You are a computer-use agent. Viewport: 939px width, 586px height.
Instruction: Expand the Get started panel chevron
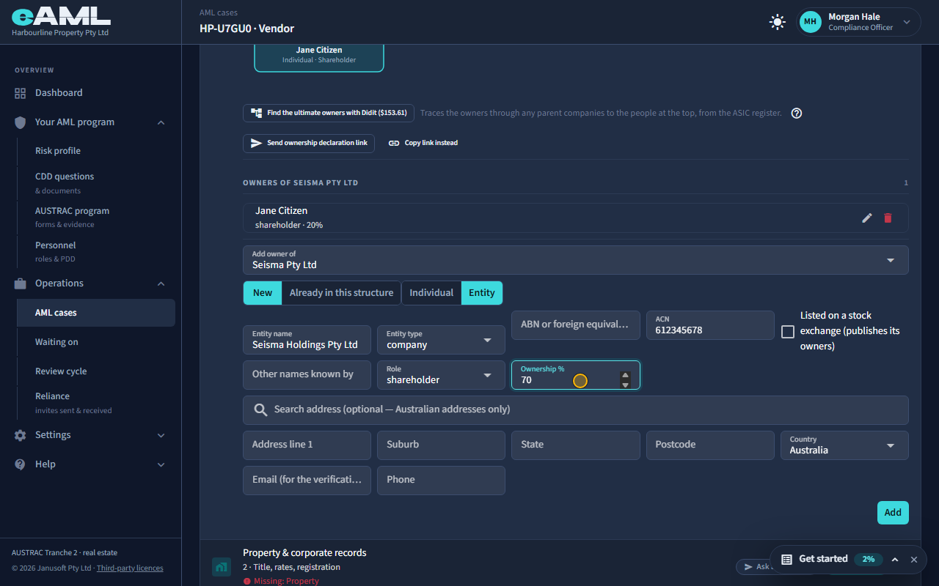[895, 560]
